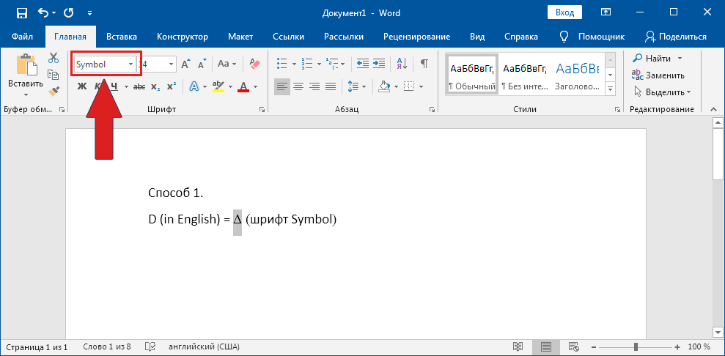The width and height of the screenshot is (725, 356).
Task: Select the Format Painter brush
Action: coord(54,91)
